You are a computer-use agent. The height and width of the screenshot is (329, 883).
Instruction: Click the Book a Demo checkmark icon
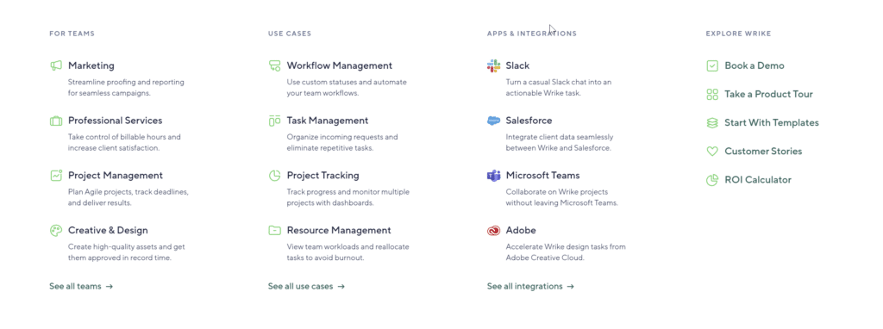pyautogui.click(x=712, y=65)
